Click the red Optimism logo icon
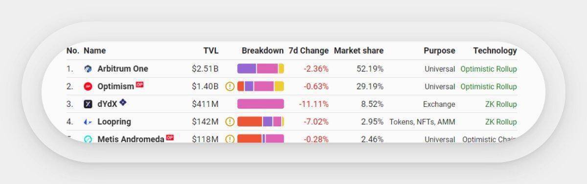Image resolution: width=587 pixels, height=184 pixels. click(88, 86)
